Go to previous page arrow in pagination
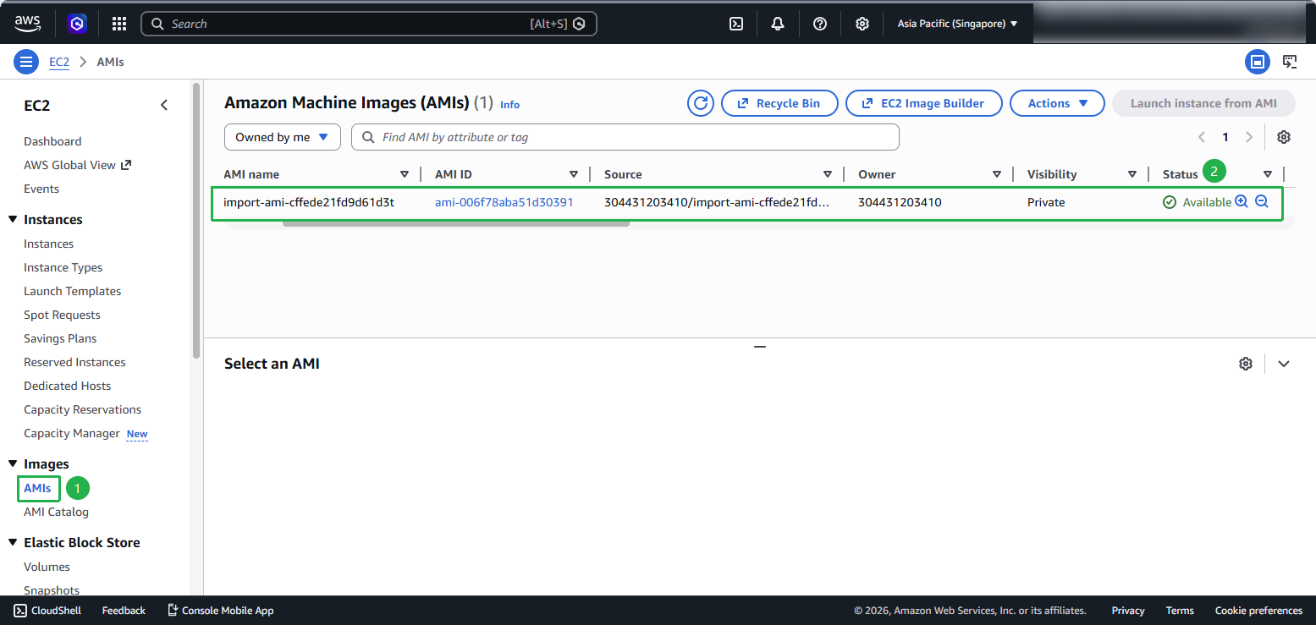 coord(1202,137)
